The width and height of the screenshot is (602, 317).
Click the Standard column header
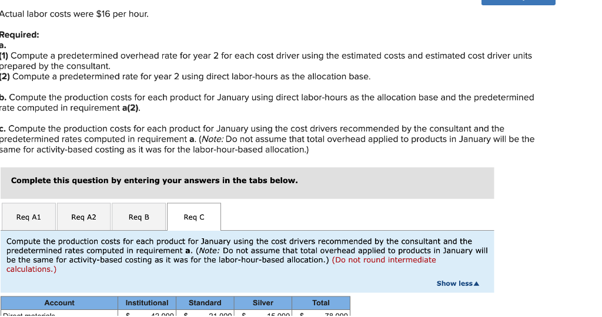[205, 303]
